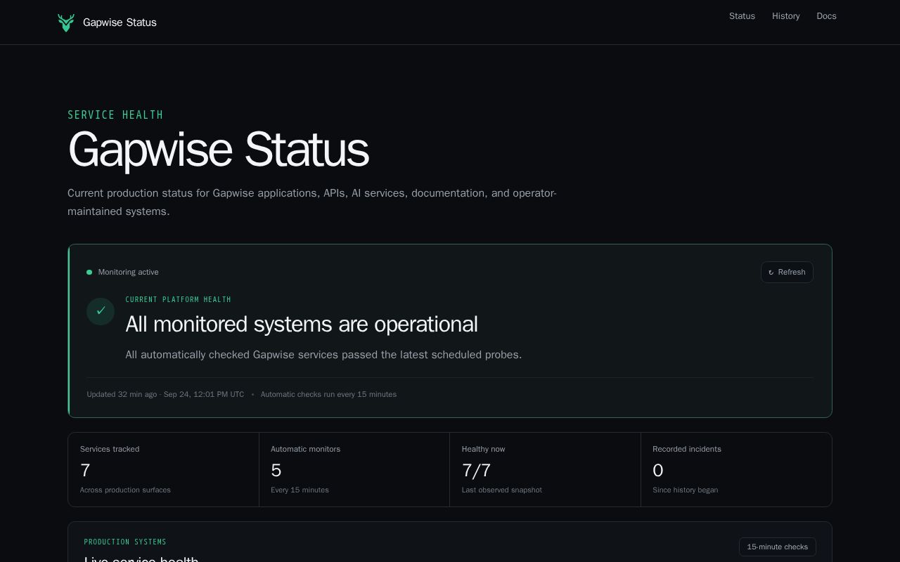Open the Gapwise Status home link
900x562 pixels.
coord(107,22)
